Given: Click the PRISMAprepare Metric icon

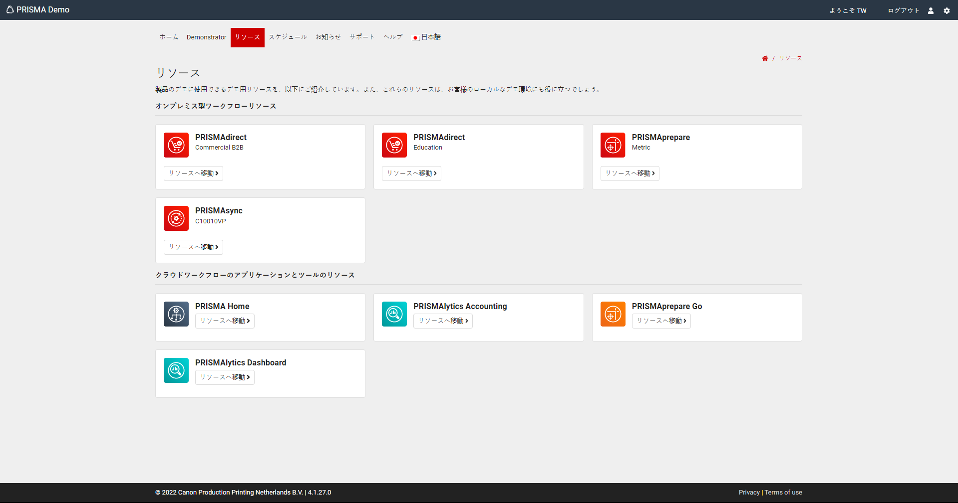Looking at the screenshot, I should click(x=613, y=145).
